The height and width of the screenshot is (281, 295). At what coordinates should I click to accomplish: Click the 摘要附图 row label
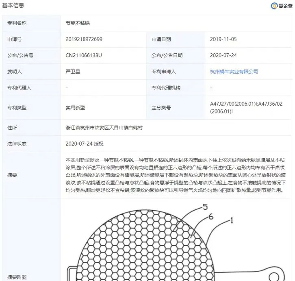[17, 277]
